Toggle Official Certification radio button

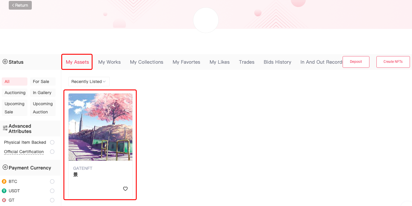52,152
